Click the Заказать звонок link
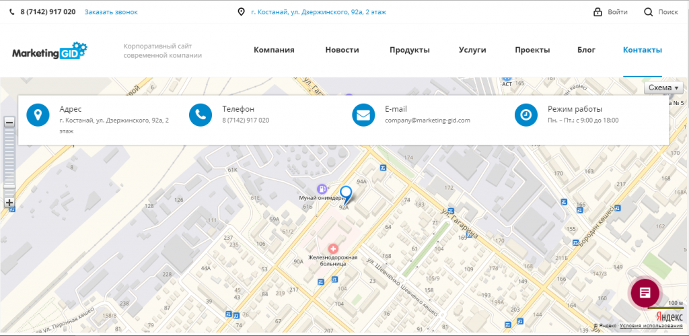The width and height of the screenshot is (689, 336). click(x=111, y=12)
